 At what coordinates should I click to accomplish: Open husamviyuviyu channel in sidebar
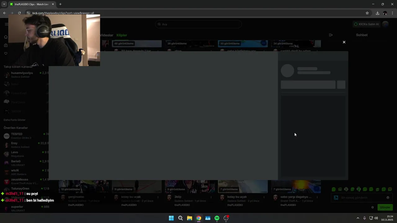click(x=26, y=75)
